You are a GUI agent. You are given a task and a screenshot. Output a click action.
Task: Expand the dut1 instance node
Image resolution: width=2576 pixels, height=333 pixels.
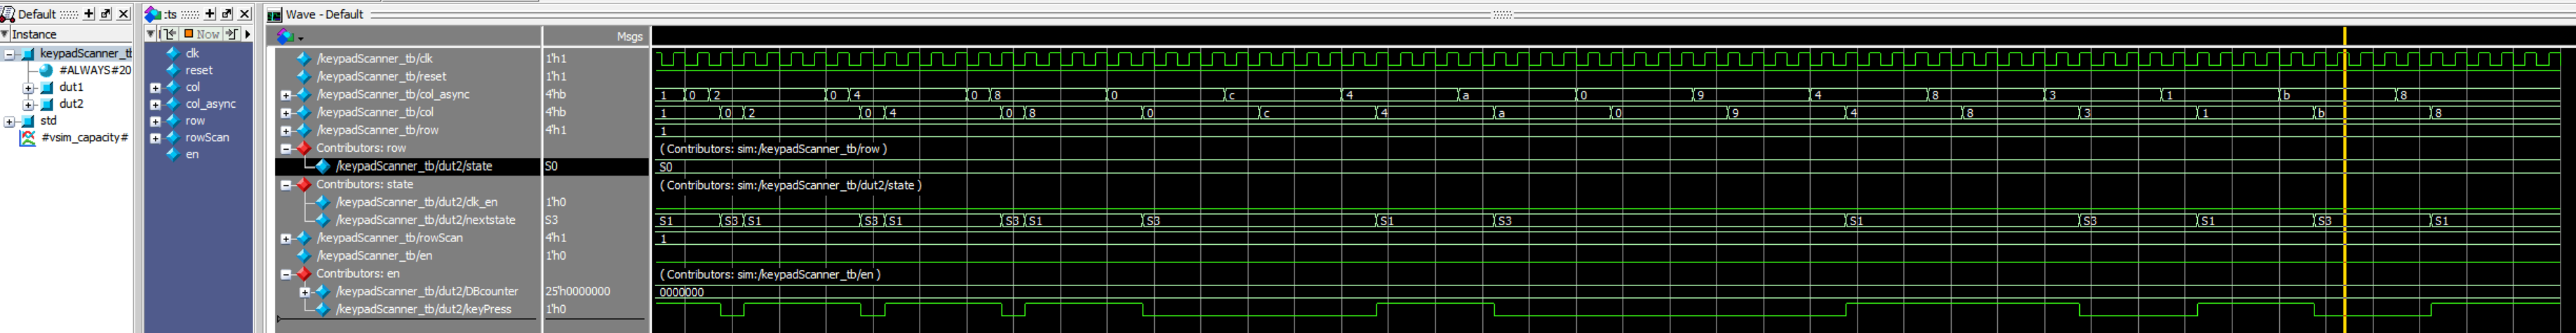click(x=28, y=87)
